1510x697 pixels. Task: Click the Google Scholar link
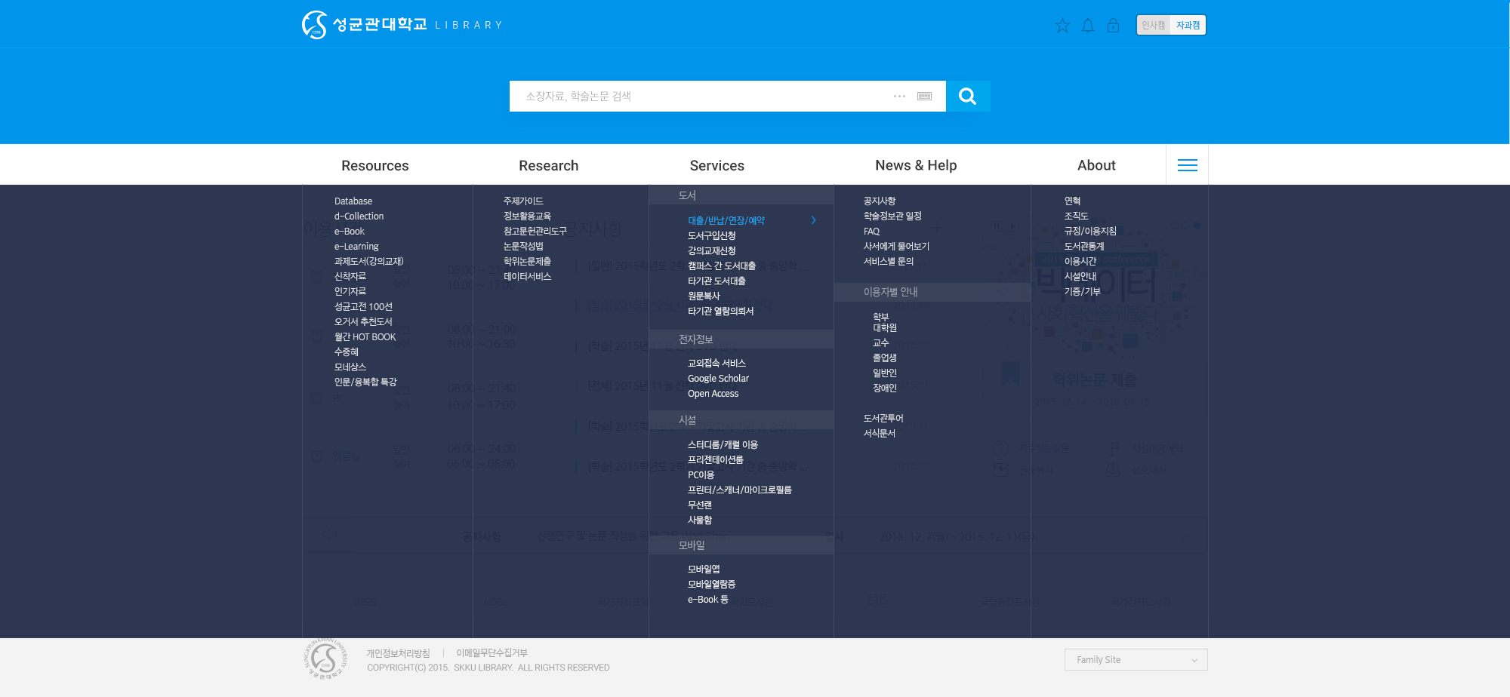coord(718,379)
